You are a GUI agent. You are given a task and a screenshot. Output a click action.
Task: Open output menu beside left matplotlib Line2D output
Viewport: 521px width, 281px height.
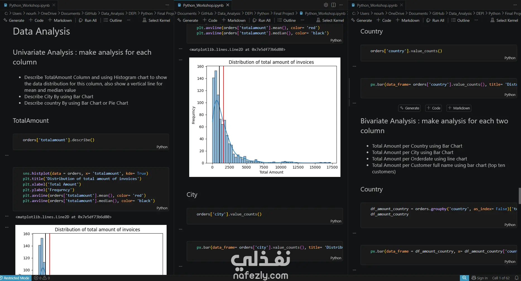click(x=7, y=216)
